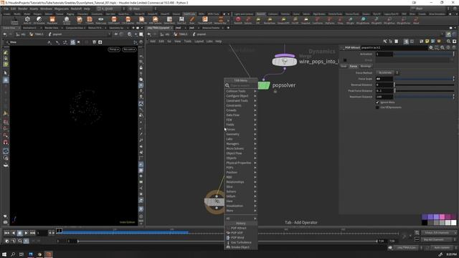
Task: Click the current frame field in playbar
Action: (x=42, y=233)
